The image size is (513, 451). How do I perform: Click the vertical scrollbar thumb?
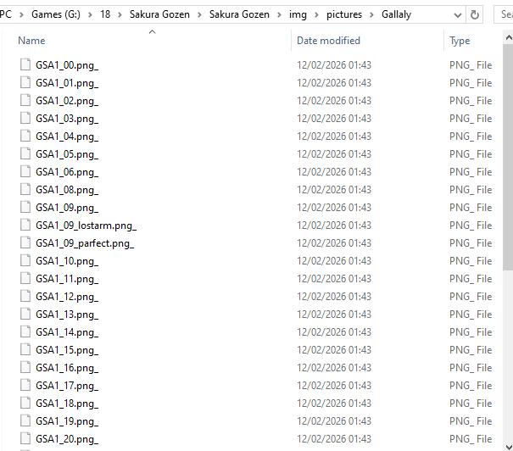tap(509, 157)
